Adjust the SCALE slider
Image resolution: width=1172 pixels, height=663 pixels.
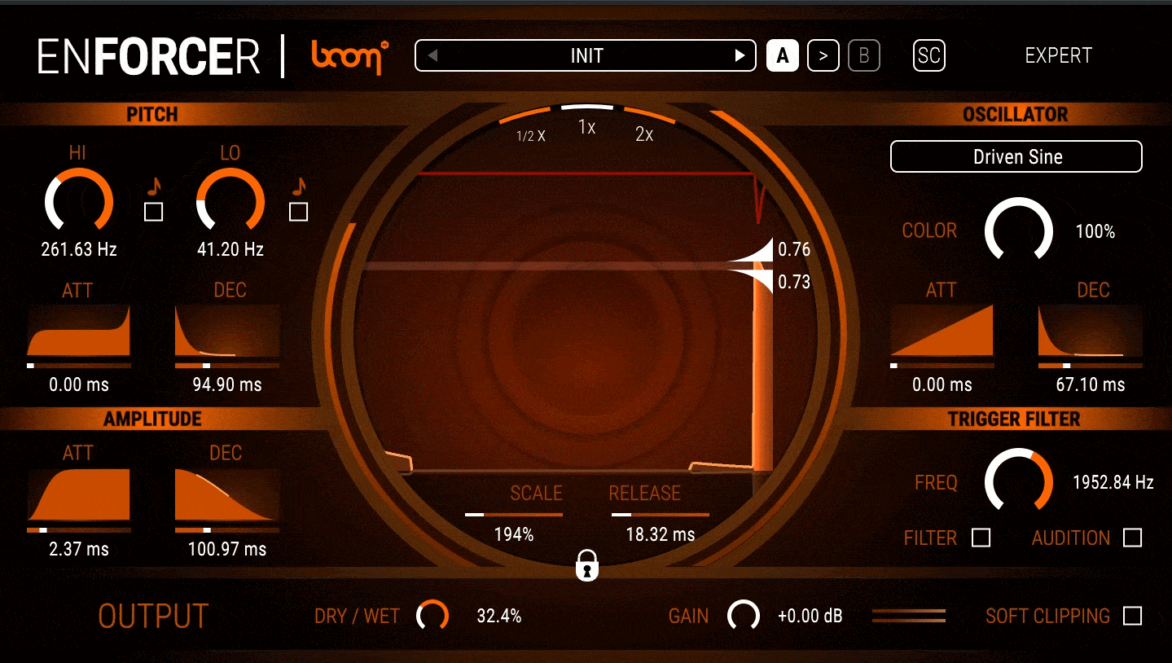click(x=516, y=514)
